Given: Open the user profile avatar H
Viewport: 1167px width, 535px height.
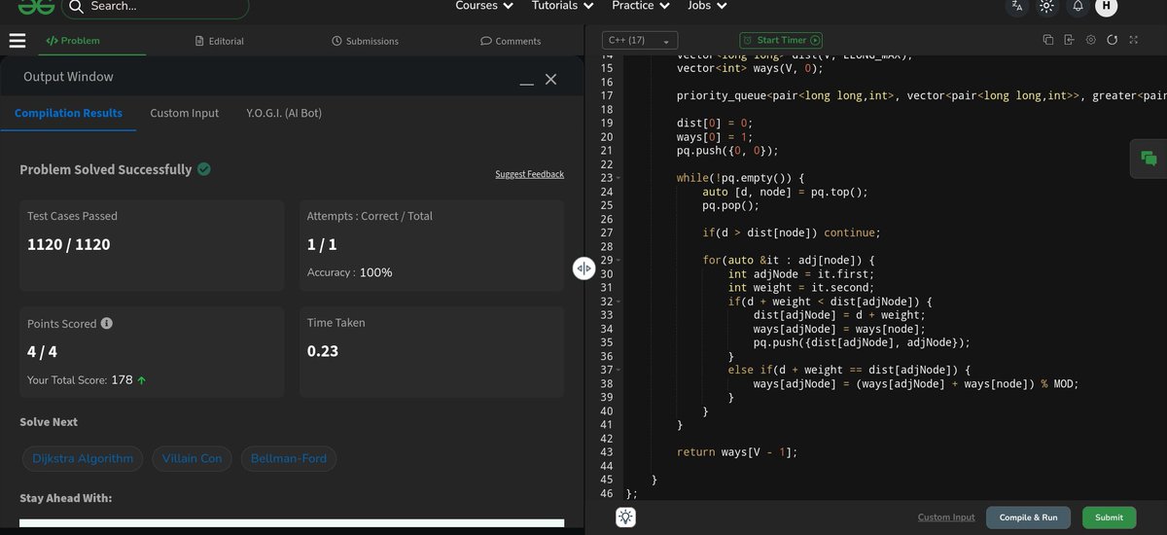Looking at the screenshot, I should point(1106,6).
